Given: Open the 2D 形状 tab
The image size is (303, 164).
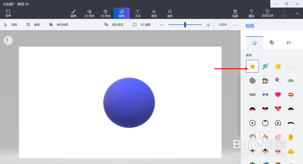Looking at the screenshot, I should (x=89, y=13).
